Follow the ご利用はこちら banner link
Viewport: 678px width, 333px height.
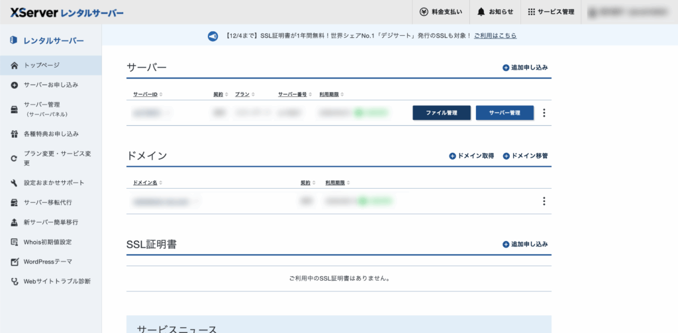tap(495, 36)
